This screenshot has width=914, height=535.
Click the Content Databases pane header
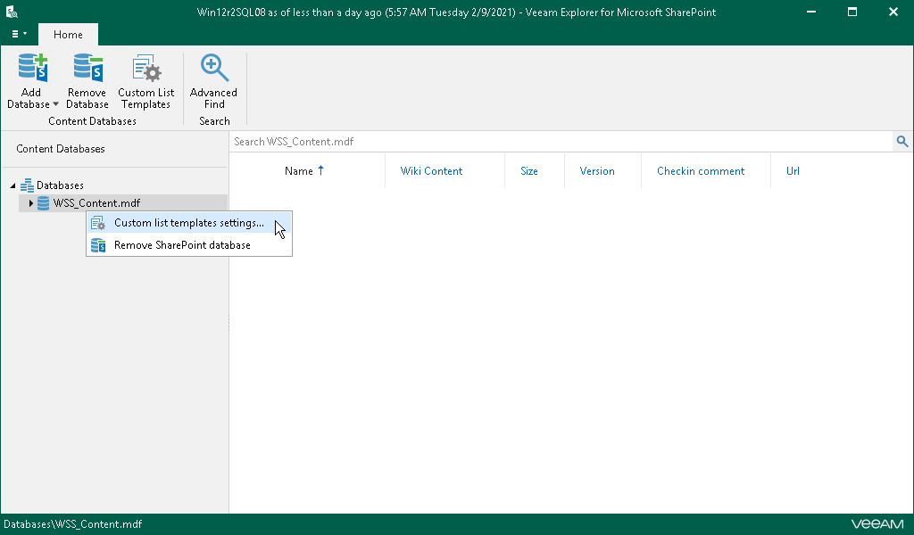[x=61, y=149]
